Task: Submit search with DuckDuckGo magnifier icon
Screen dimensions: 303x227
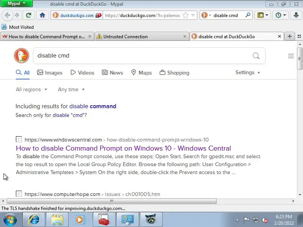Action: 256,56
